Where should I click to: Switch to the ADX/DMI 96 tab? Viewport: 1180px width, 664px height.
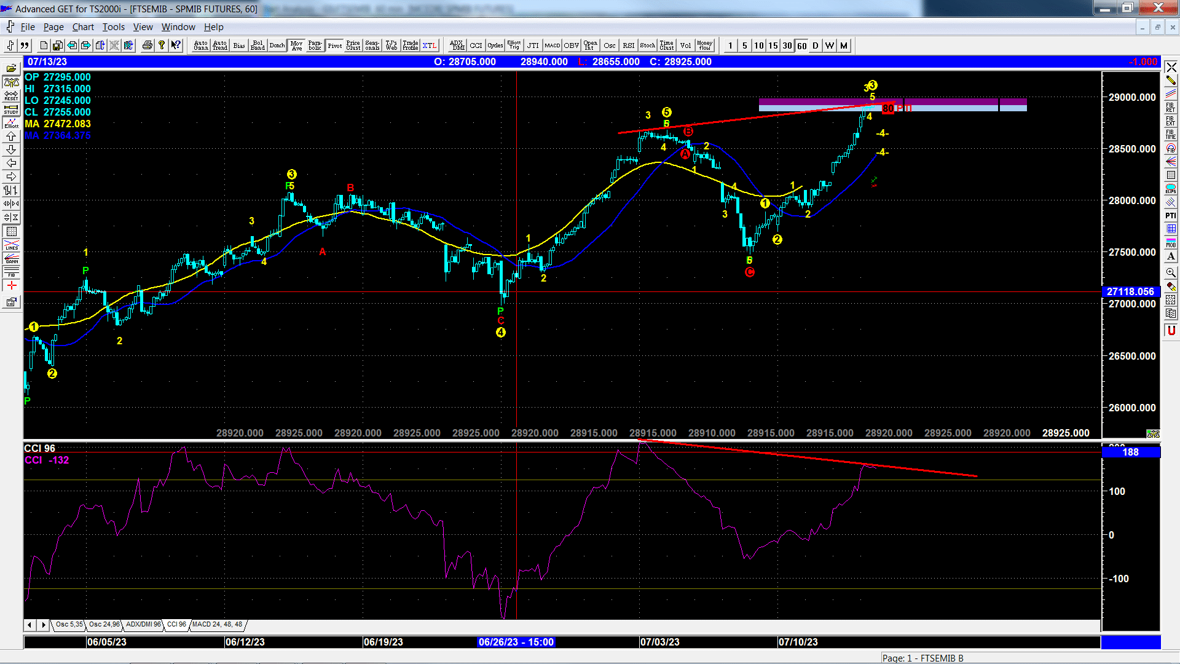(x=143, y=625)
